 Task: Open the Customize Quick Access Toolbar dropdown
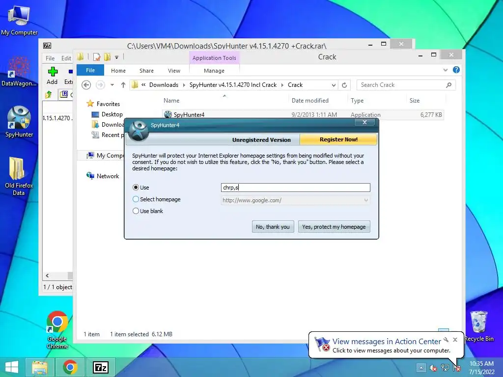point(117,57)
